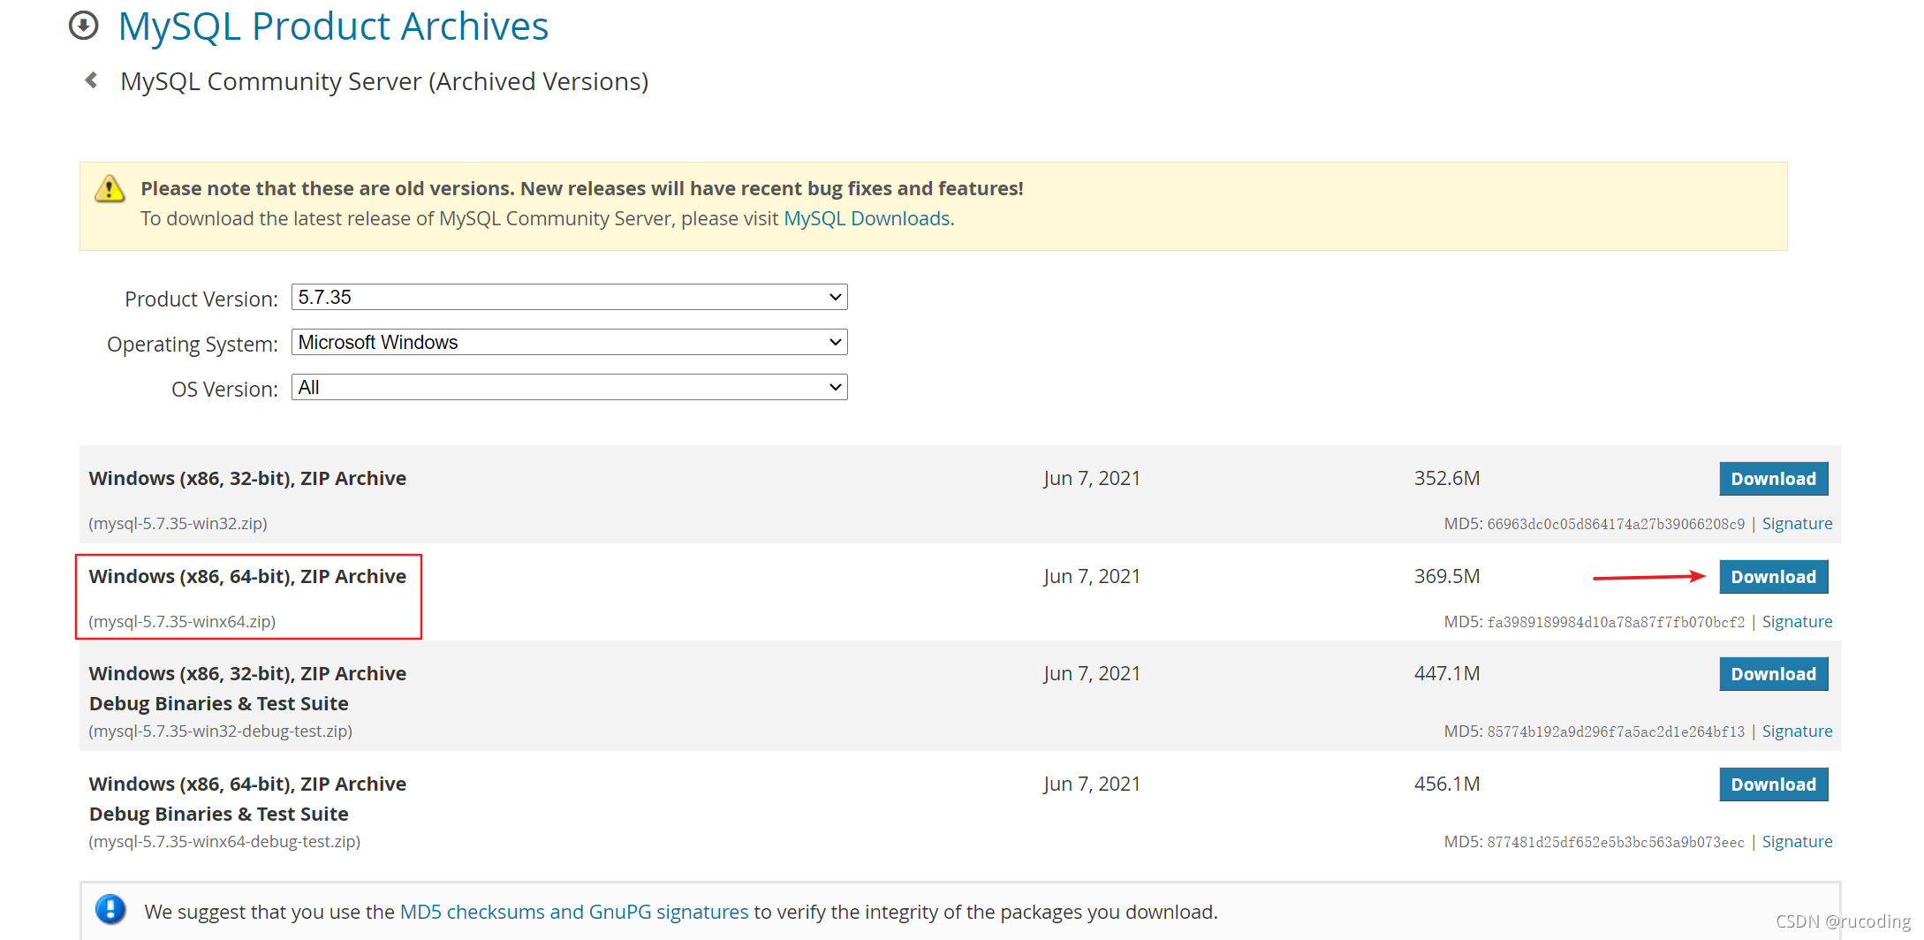Follow the MySQL Downloads link in the notice
Viewport: 1924px width, 940px height.
click(867, 218)
